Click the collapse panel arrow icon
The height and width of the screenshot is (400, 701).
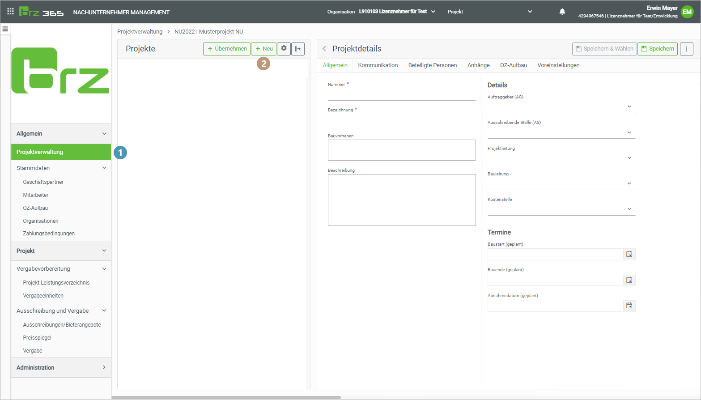tap(298, 49)
